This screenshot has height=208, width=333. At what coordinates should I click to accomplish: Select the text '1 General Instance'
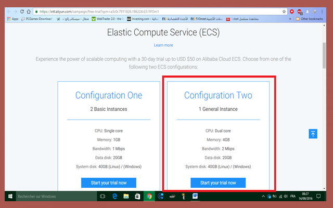218,109
